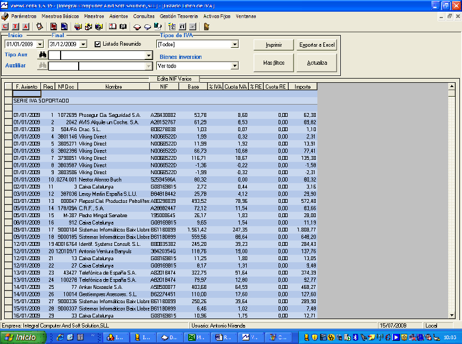Click the Bluetooth icon in the system tray

356,337
